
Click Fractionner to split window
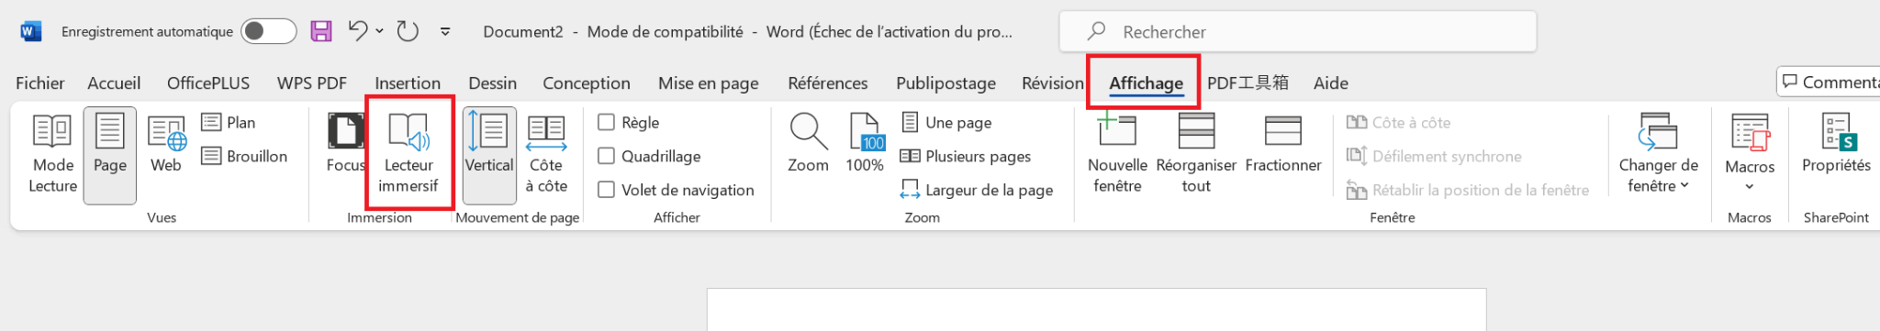[1283, 145]
